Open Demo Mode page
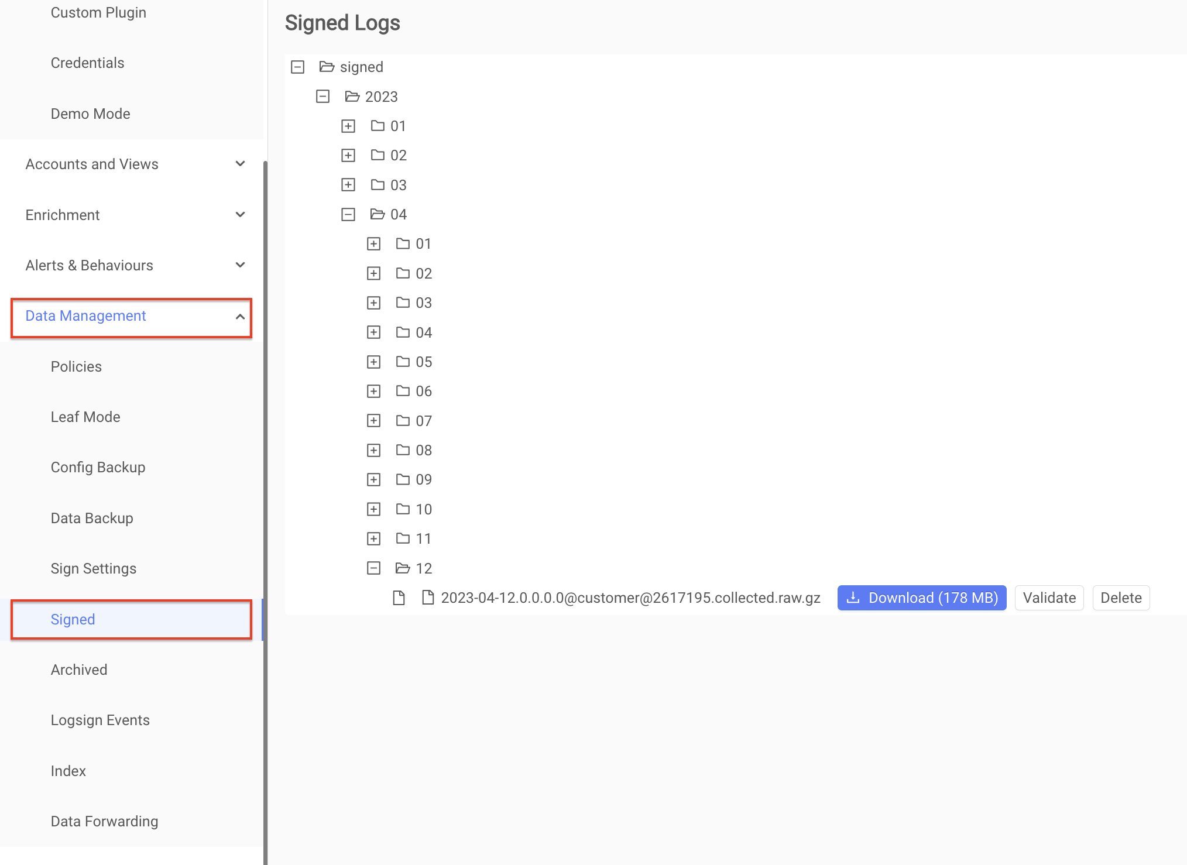Viewport: 1187px width, 865px height. pos(90,114)
